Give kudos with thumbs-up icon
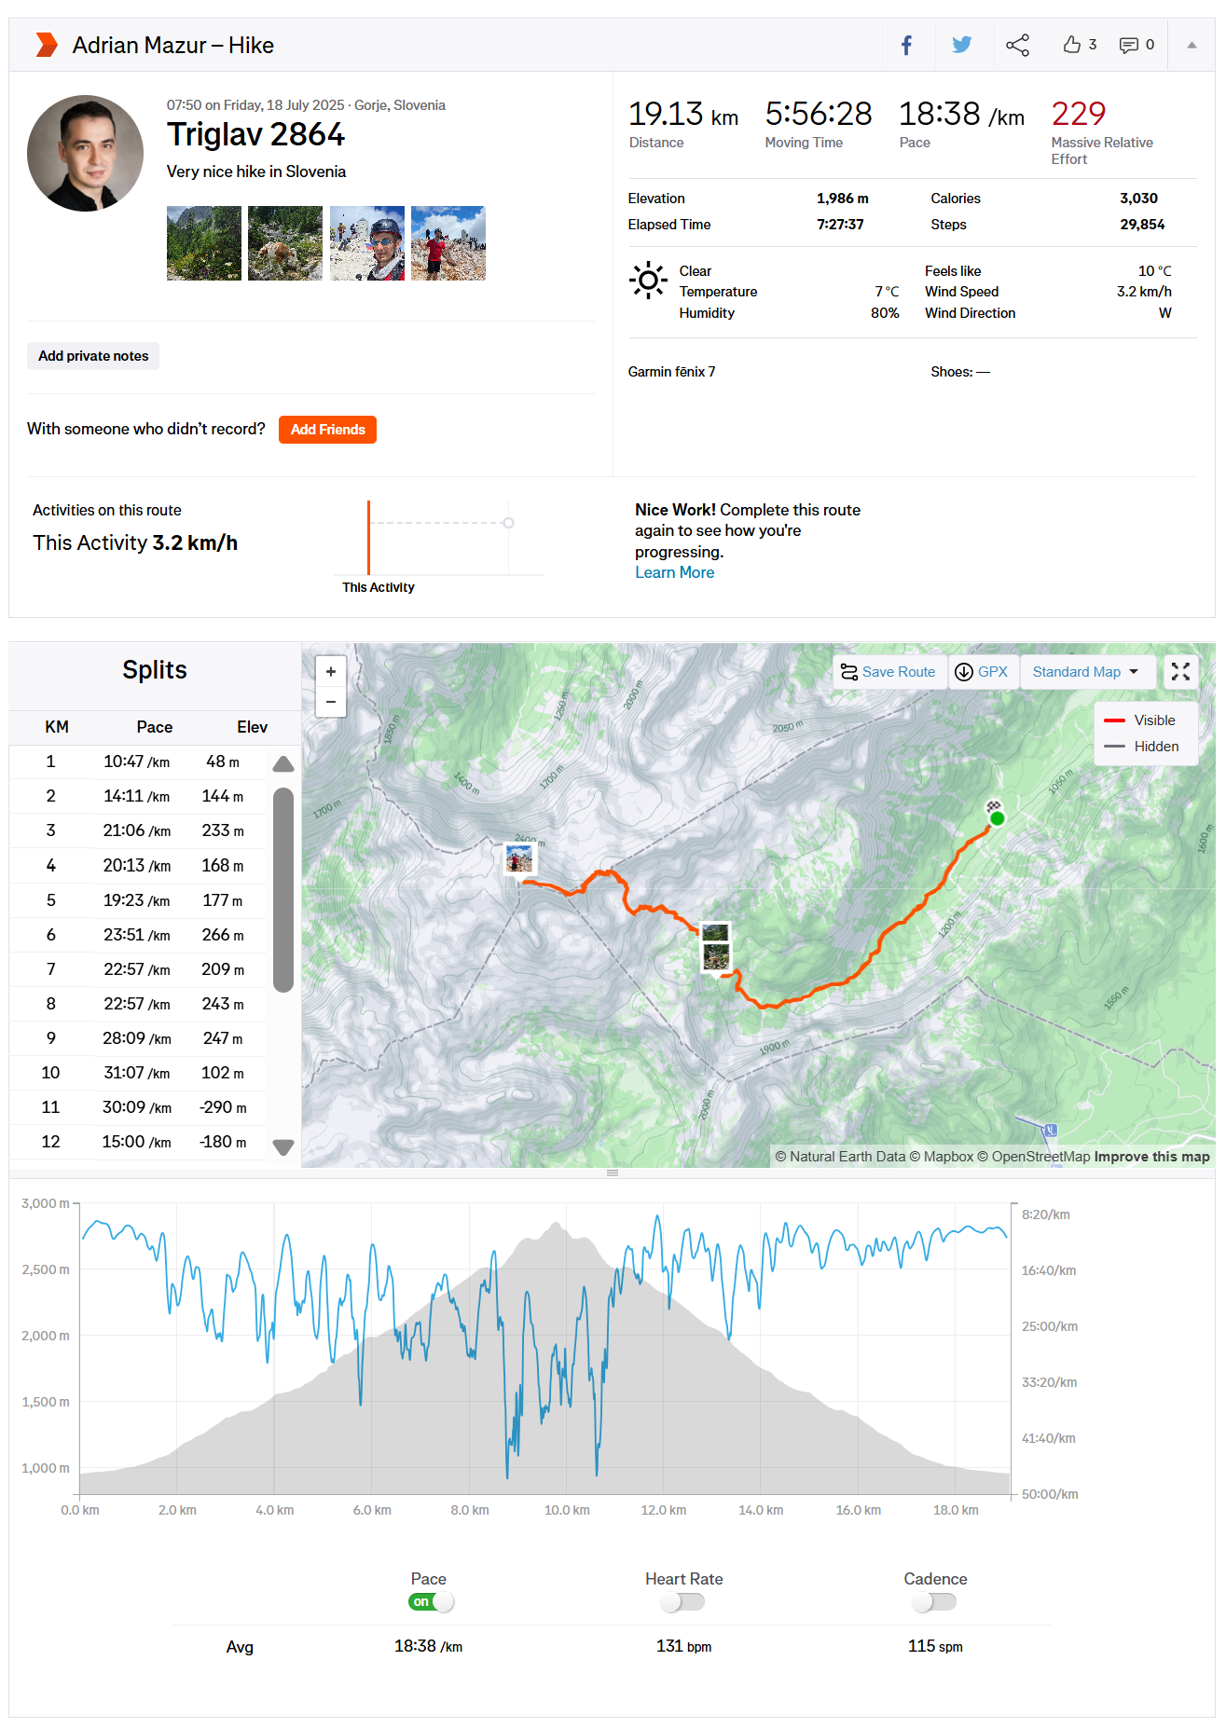The height and width of the screenshot is (1729, 1226). 1072,45
